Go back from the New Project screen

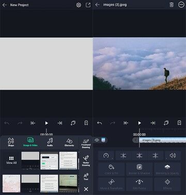point(5,5)
